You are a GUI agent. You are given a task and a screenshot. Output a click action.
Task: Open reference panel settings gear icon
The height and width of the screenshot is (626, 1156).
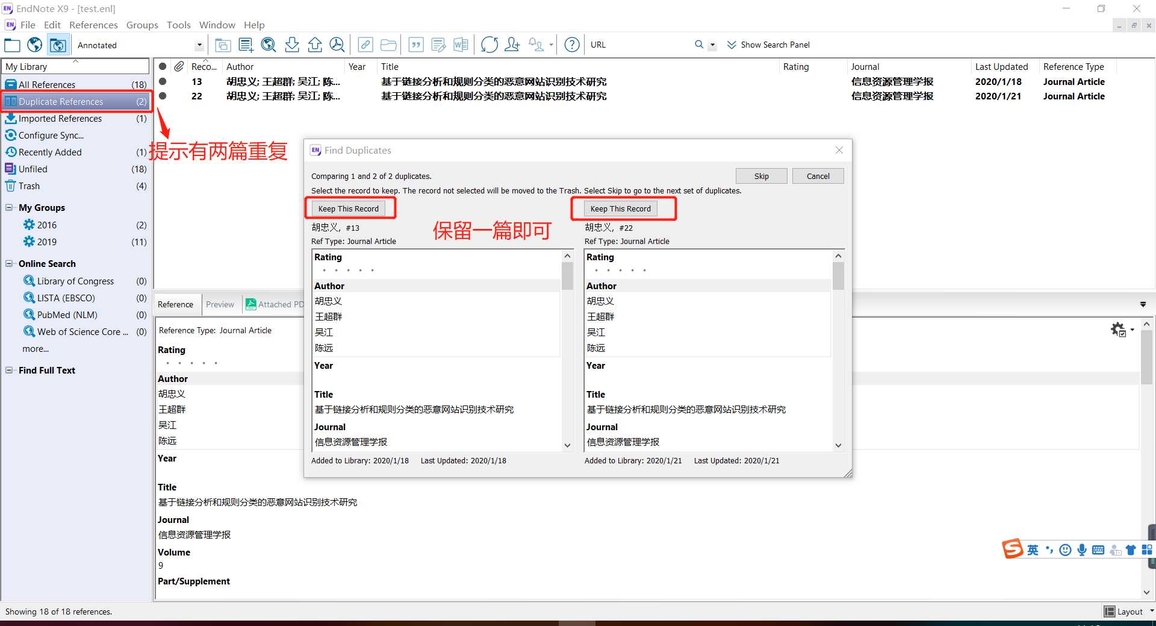point(1118,330)
